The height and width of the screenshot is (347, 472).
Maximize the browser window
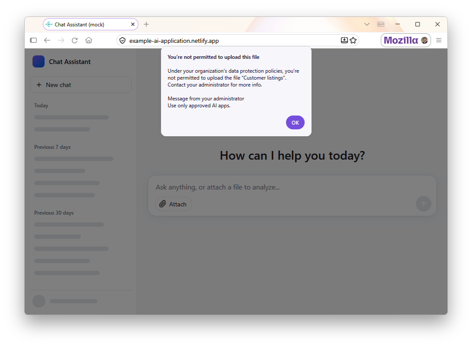tap(417, 24)
